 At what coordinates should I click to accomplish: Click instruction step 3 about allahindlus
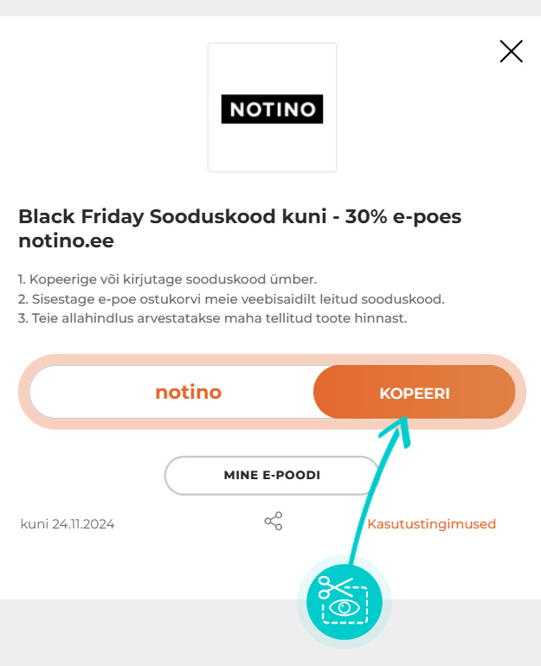coord(212,318)
